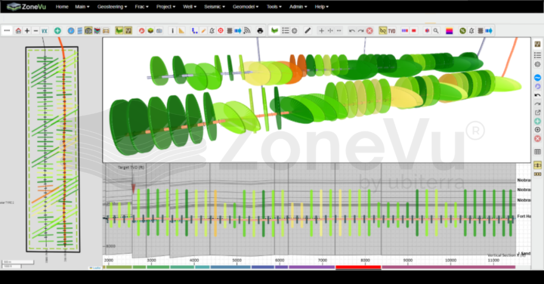The image size is (544, 284).
Task: Select the red segment in the bottom color bar
Action: pyautogui.click(x=359, y=268)
